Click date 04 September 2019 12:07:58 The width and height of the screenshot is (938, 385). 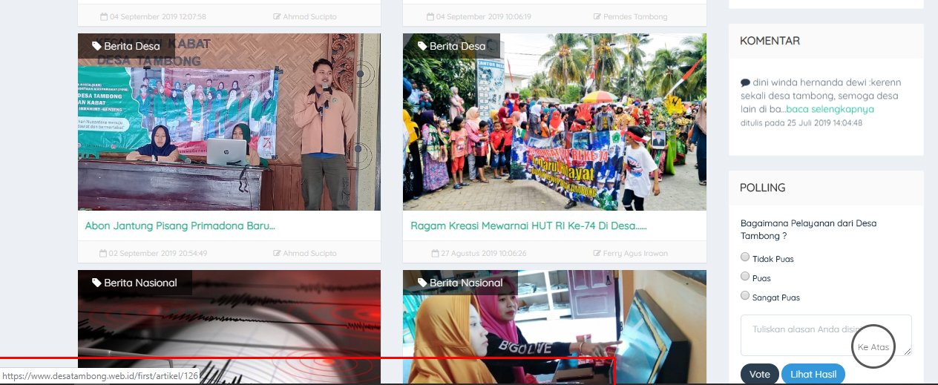pyautogui.click(x=154, y=16)
